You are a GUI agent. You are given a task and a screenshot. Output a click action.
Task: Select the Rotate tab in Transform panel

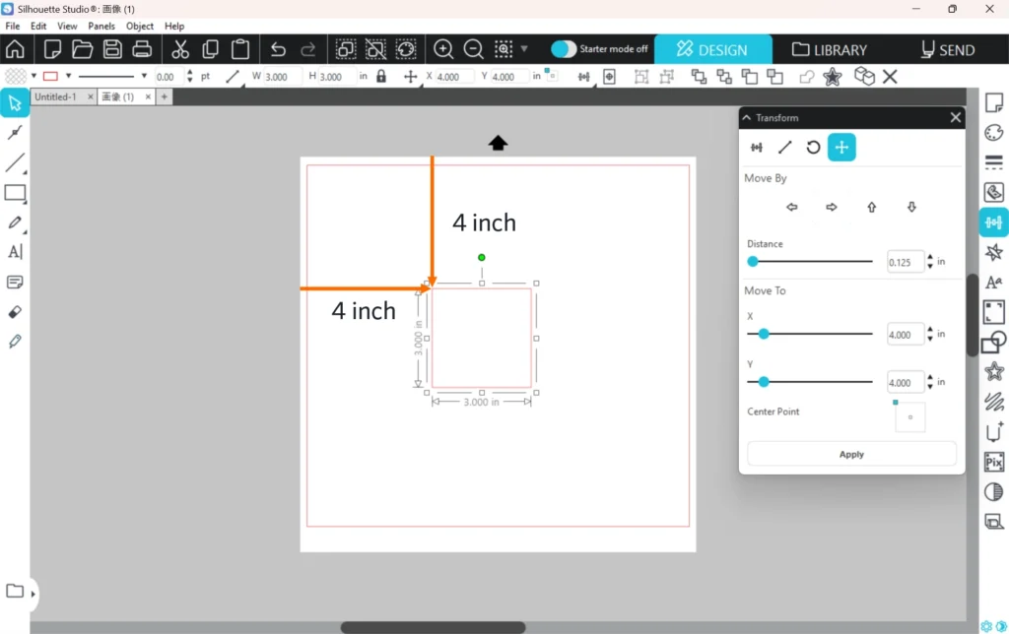click(x=813, y=148)
